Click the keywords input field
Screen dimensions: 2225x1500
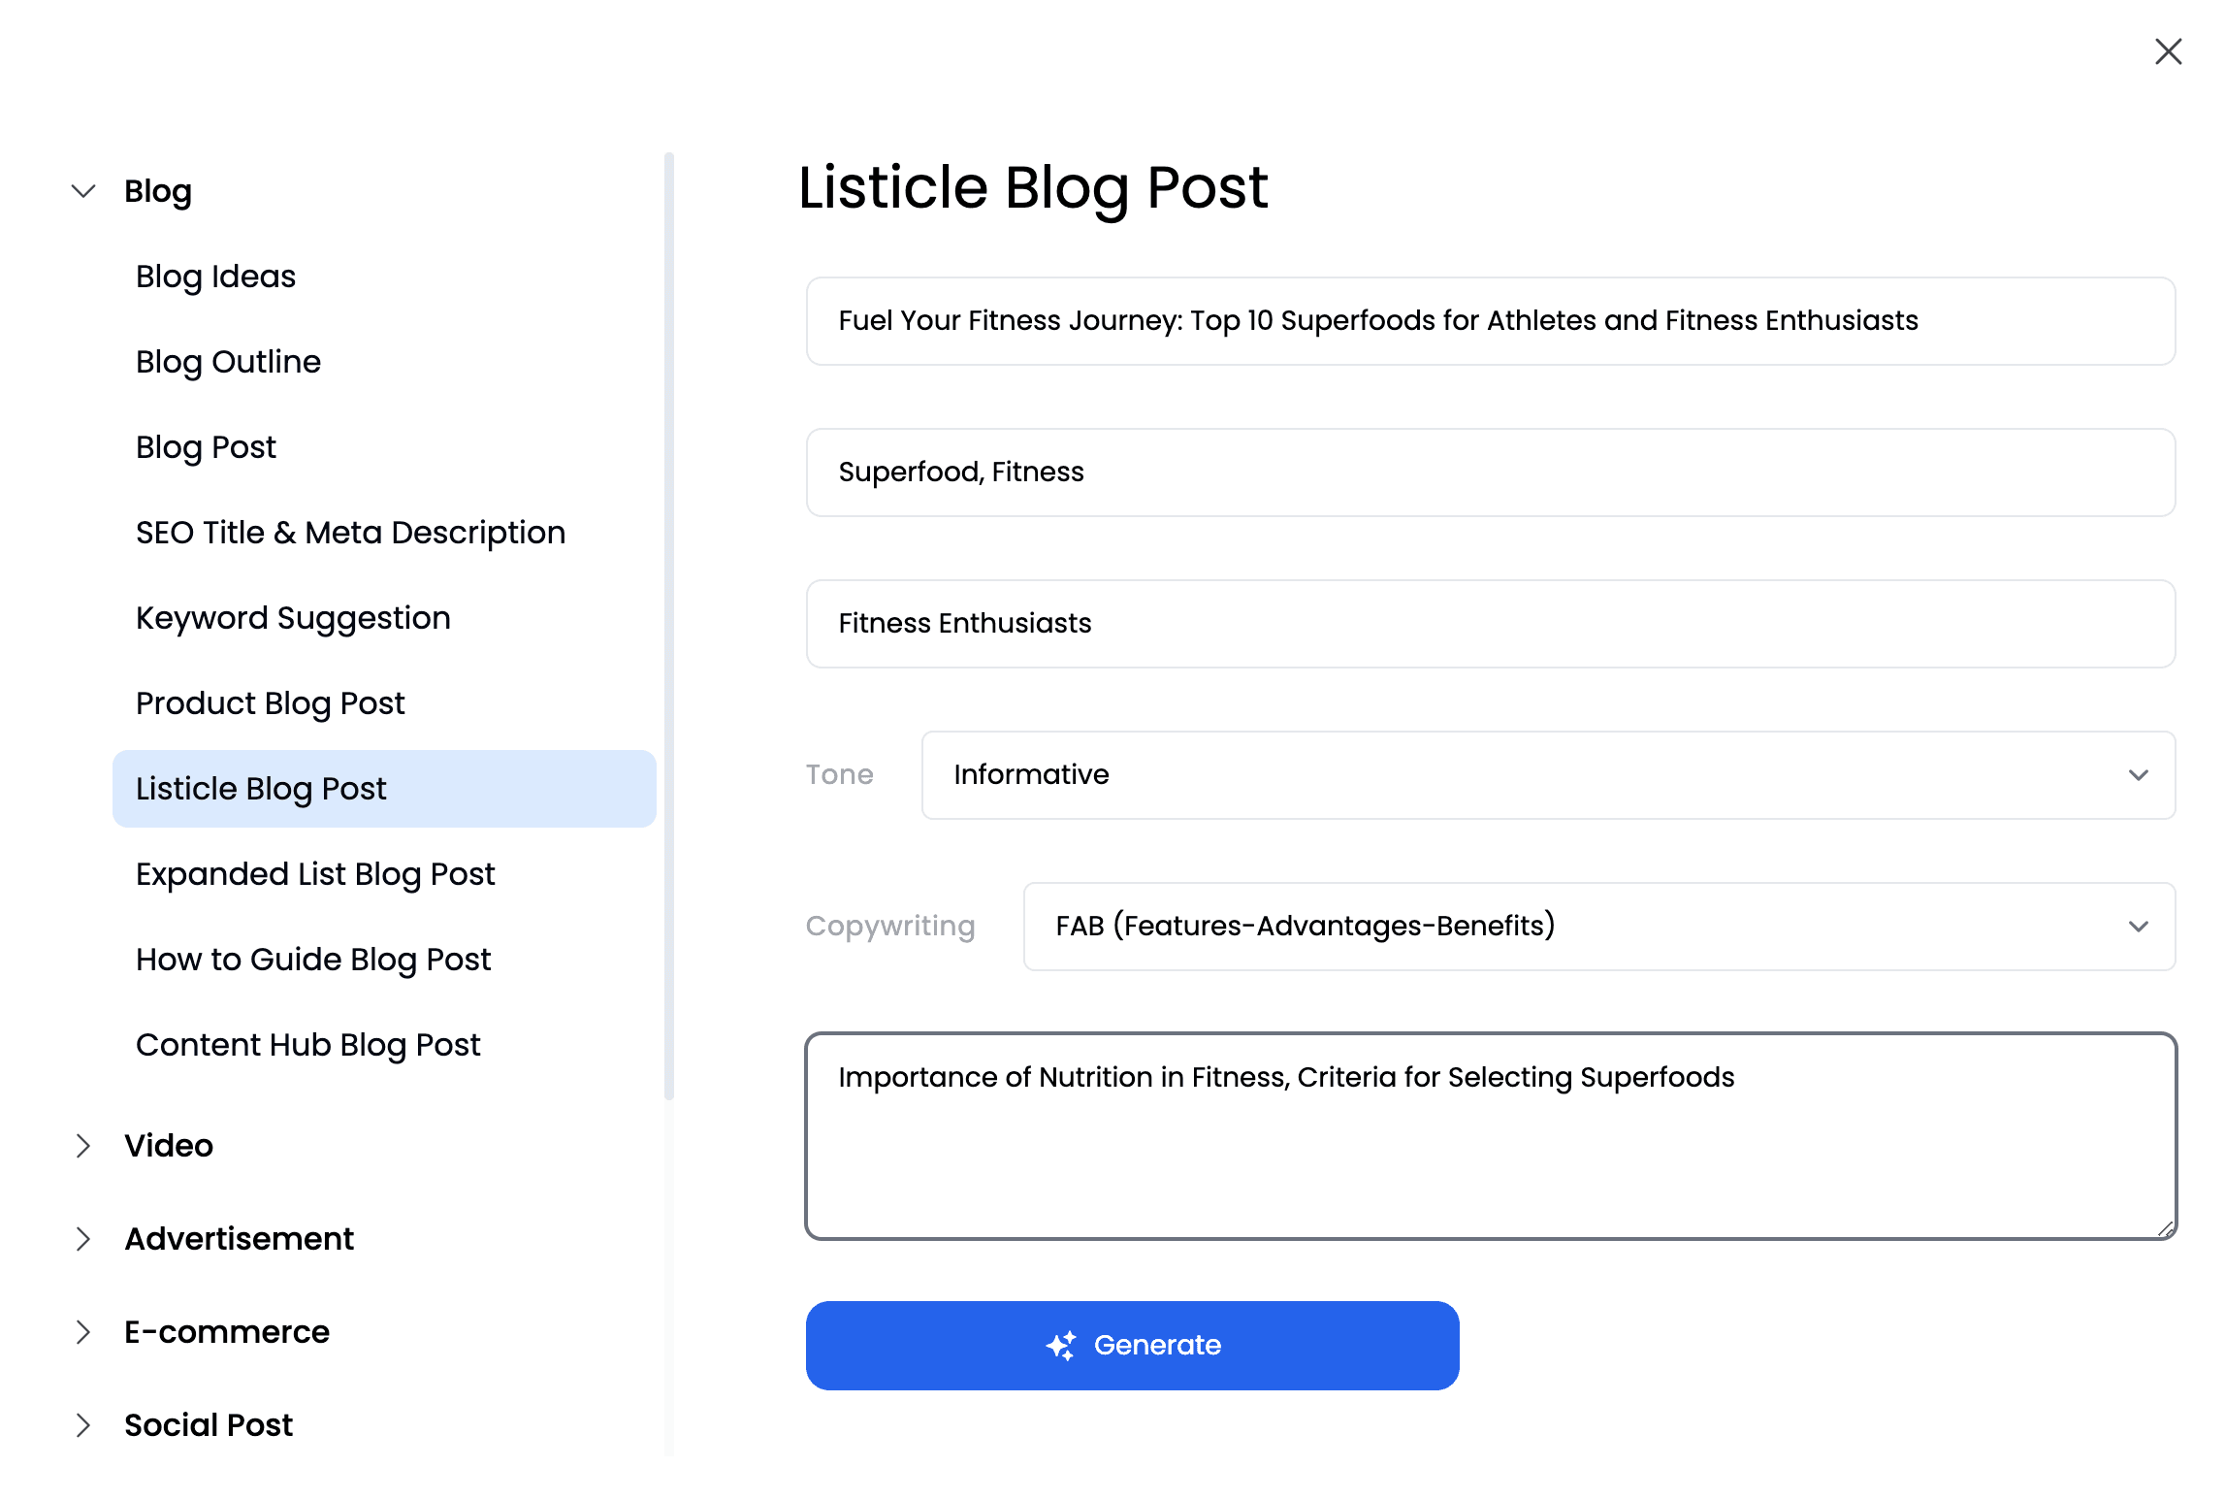[x=1489, y=473]
